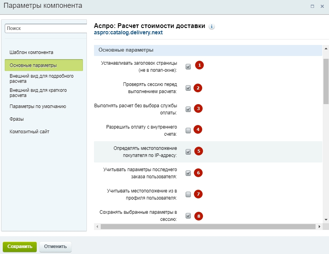The width and height of the screenshot is (329, 254).
Task: Enable 'Разрешить оплату с внутреннего счета'
Action: [x=188, y=131]
